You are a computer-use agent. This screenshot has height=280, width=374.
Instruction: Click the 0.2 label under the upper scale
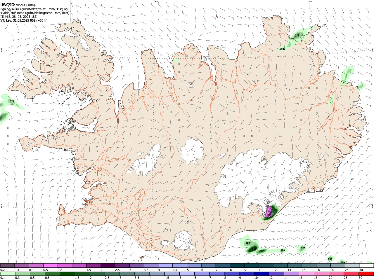tap(3, 270)
